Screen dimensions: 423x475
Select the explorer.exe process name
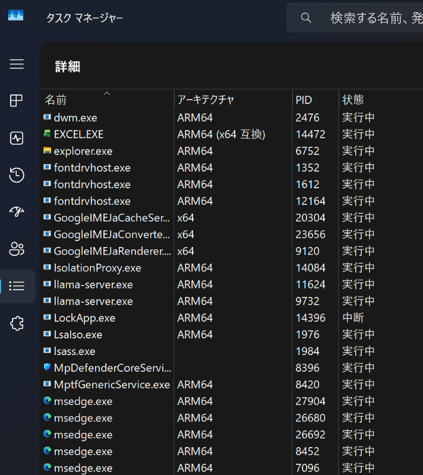pos(83,151)
